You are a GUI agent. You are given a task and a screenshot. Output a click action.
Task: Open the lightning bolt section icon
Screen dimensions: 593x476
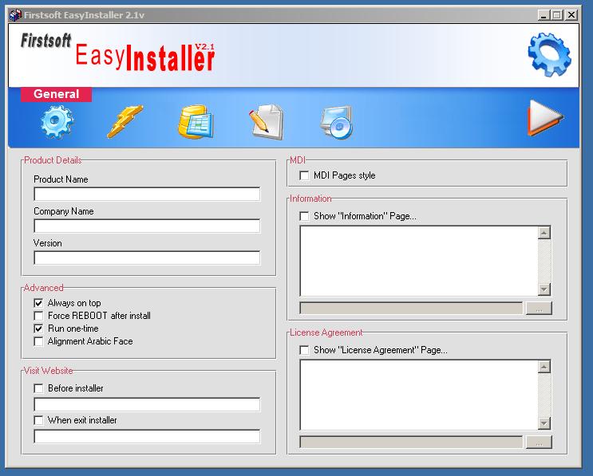(125, 121)
